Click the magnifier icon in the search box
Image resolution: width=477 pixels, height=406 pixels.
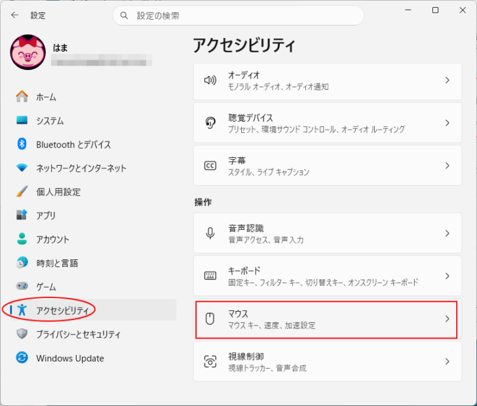[x=124, y=15]
